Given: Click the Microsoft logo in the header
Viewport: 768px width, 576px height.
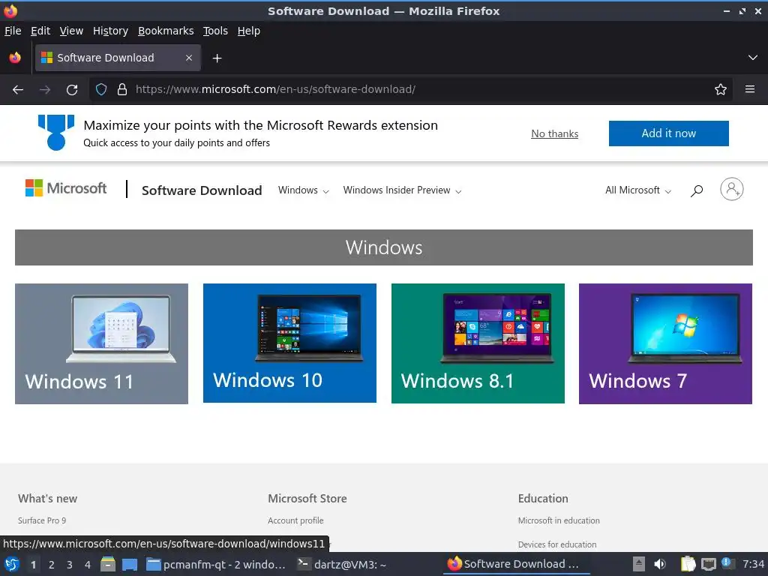Looking at the screenshot, I should pyautogui.click(x=66, y=188).
